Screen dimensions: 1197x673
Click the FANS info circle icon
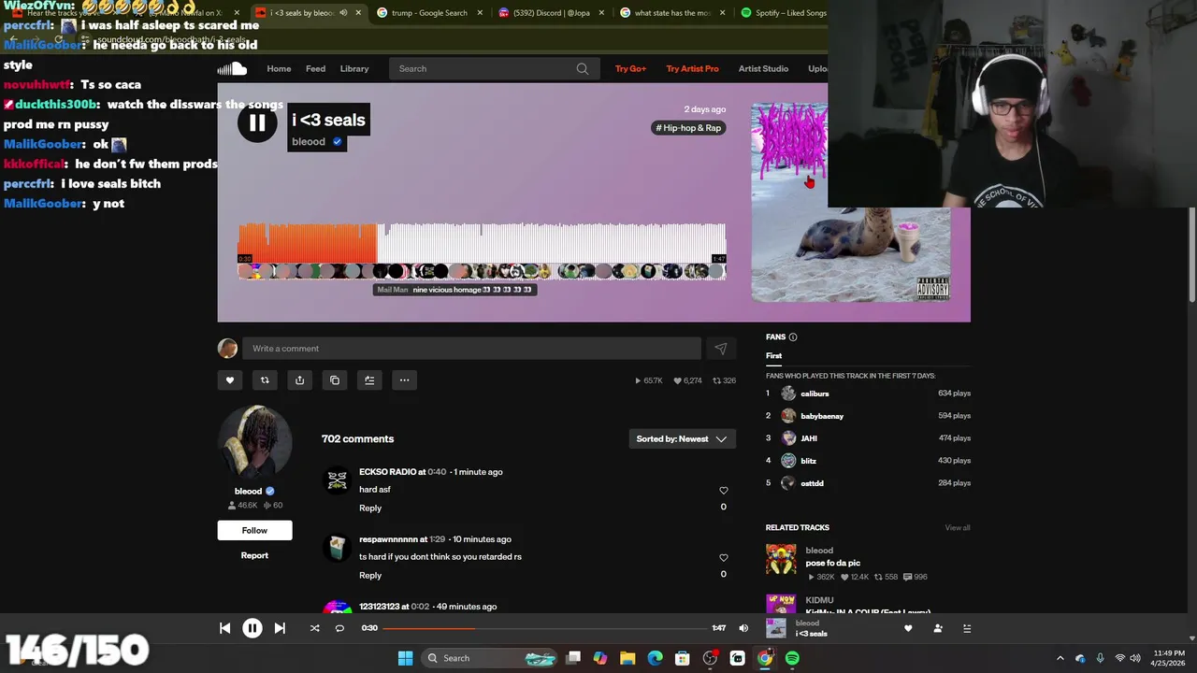[793, 337]
